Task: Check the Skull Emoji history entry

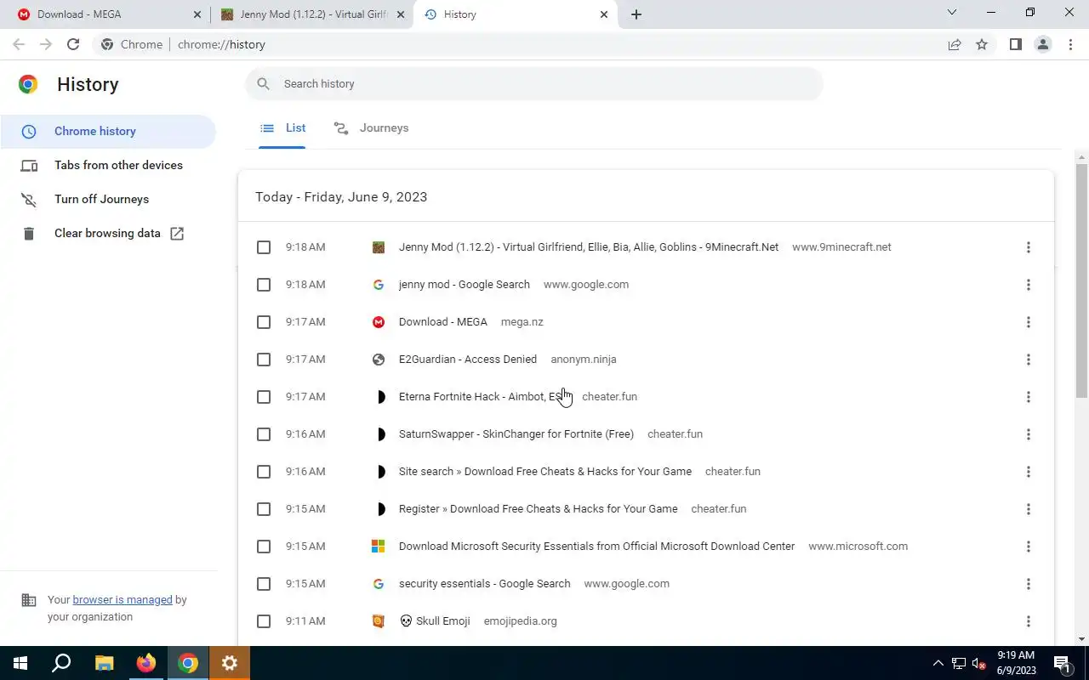Action: (264, 621)
